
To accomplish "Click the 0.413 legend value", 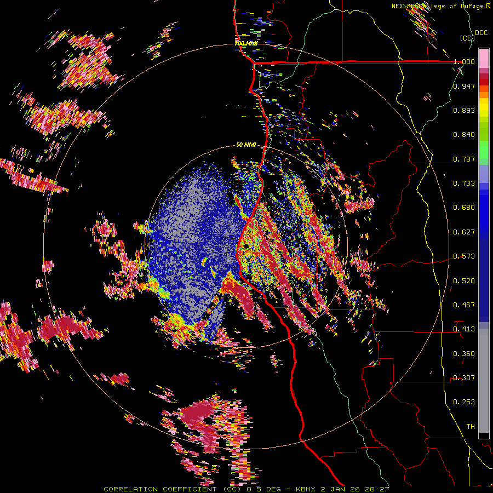I will click(x=464, y=329).
